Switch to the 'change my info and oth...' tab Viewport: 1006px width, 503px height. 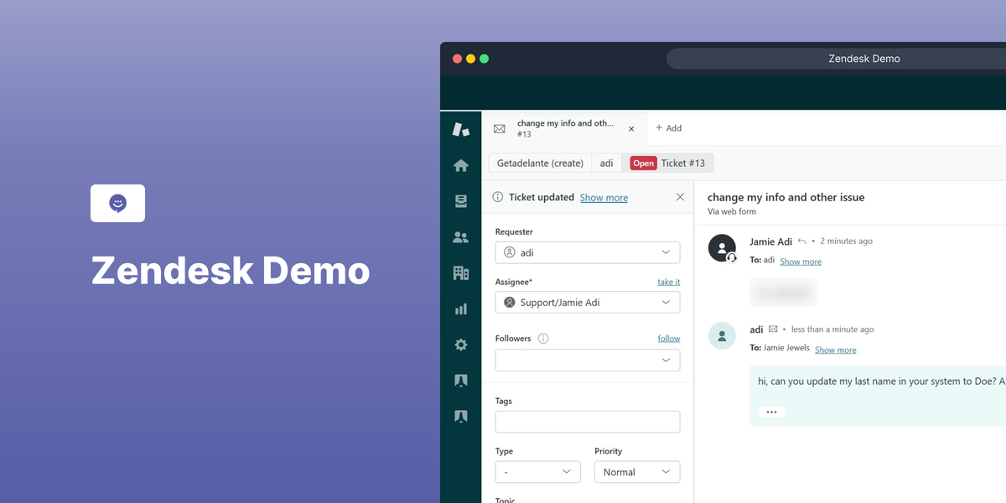tap(565, 128)
